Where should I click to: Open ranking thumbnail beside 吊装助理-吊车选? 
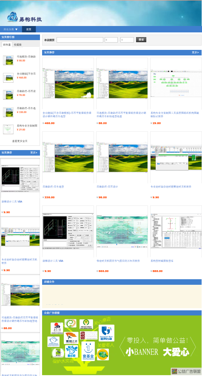point(8,112)
